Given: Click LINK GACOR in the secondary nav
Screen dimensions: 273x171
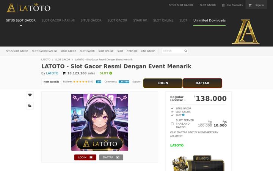Looking at the screenshot, I should tap(148, 51).
